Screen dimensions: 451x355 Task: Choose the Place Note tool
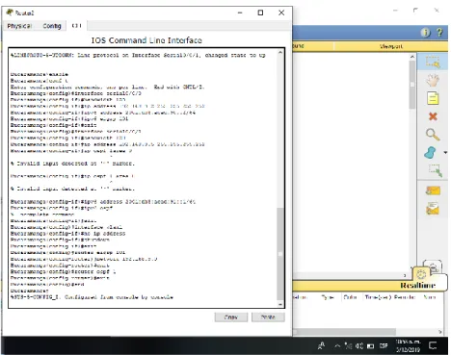(433, 98)
